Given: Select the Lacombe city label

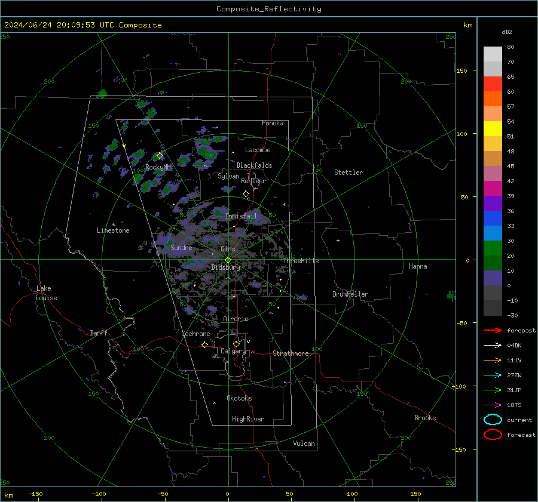Looking at the screenshot, I should 258,150.
